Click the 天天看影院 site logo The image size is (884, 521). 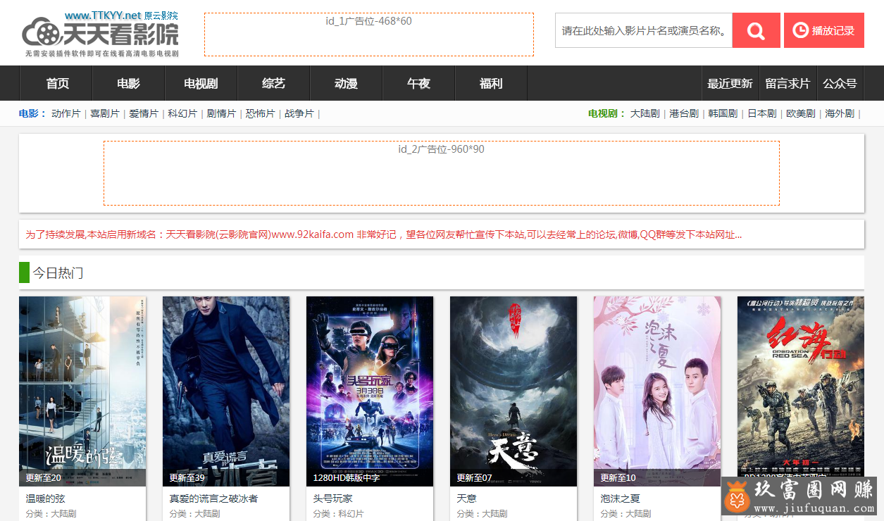tap(100, 33)
